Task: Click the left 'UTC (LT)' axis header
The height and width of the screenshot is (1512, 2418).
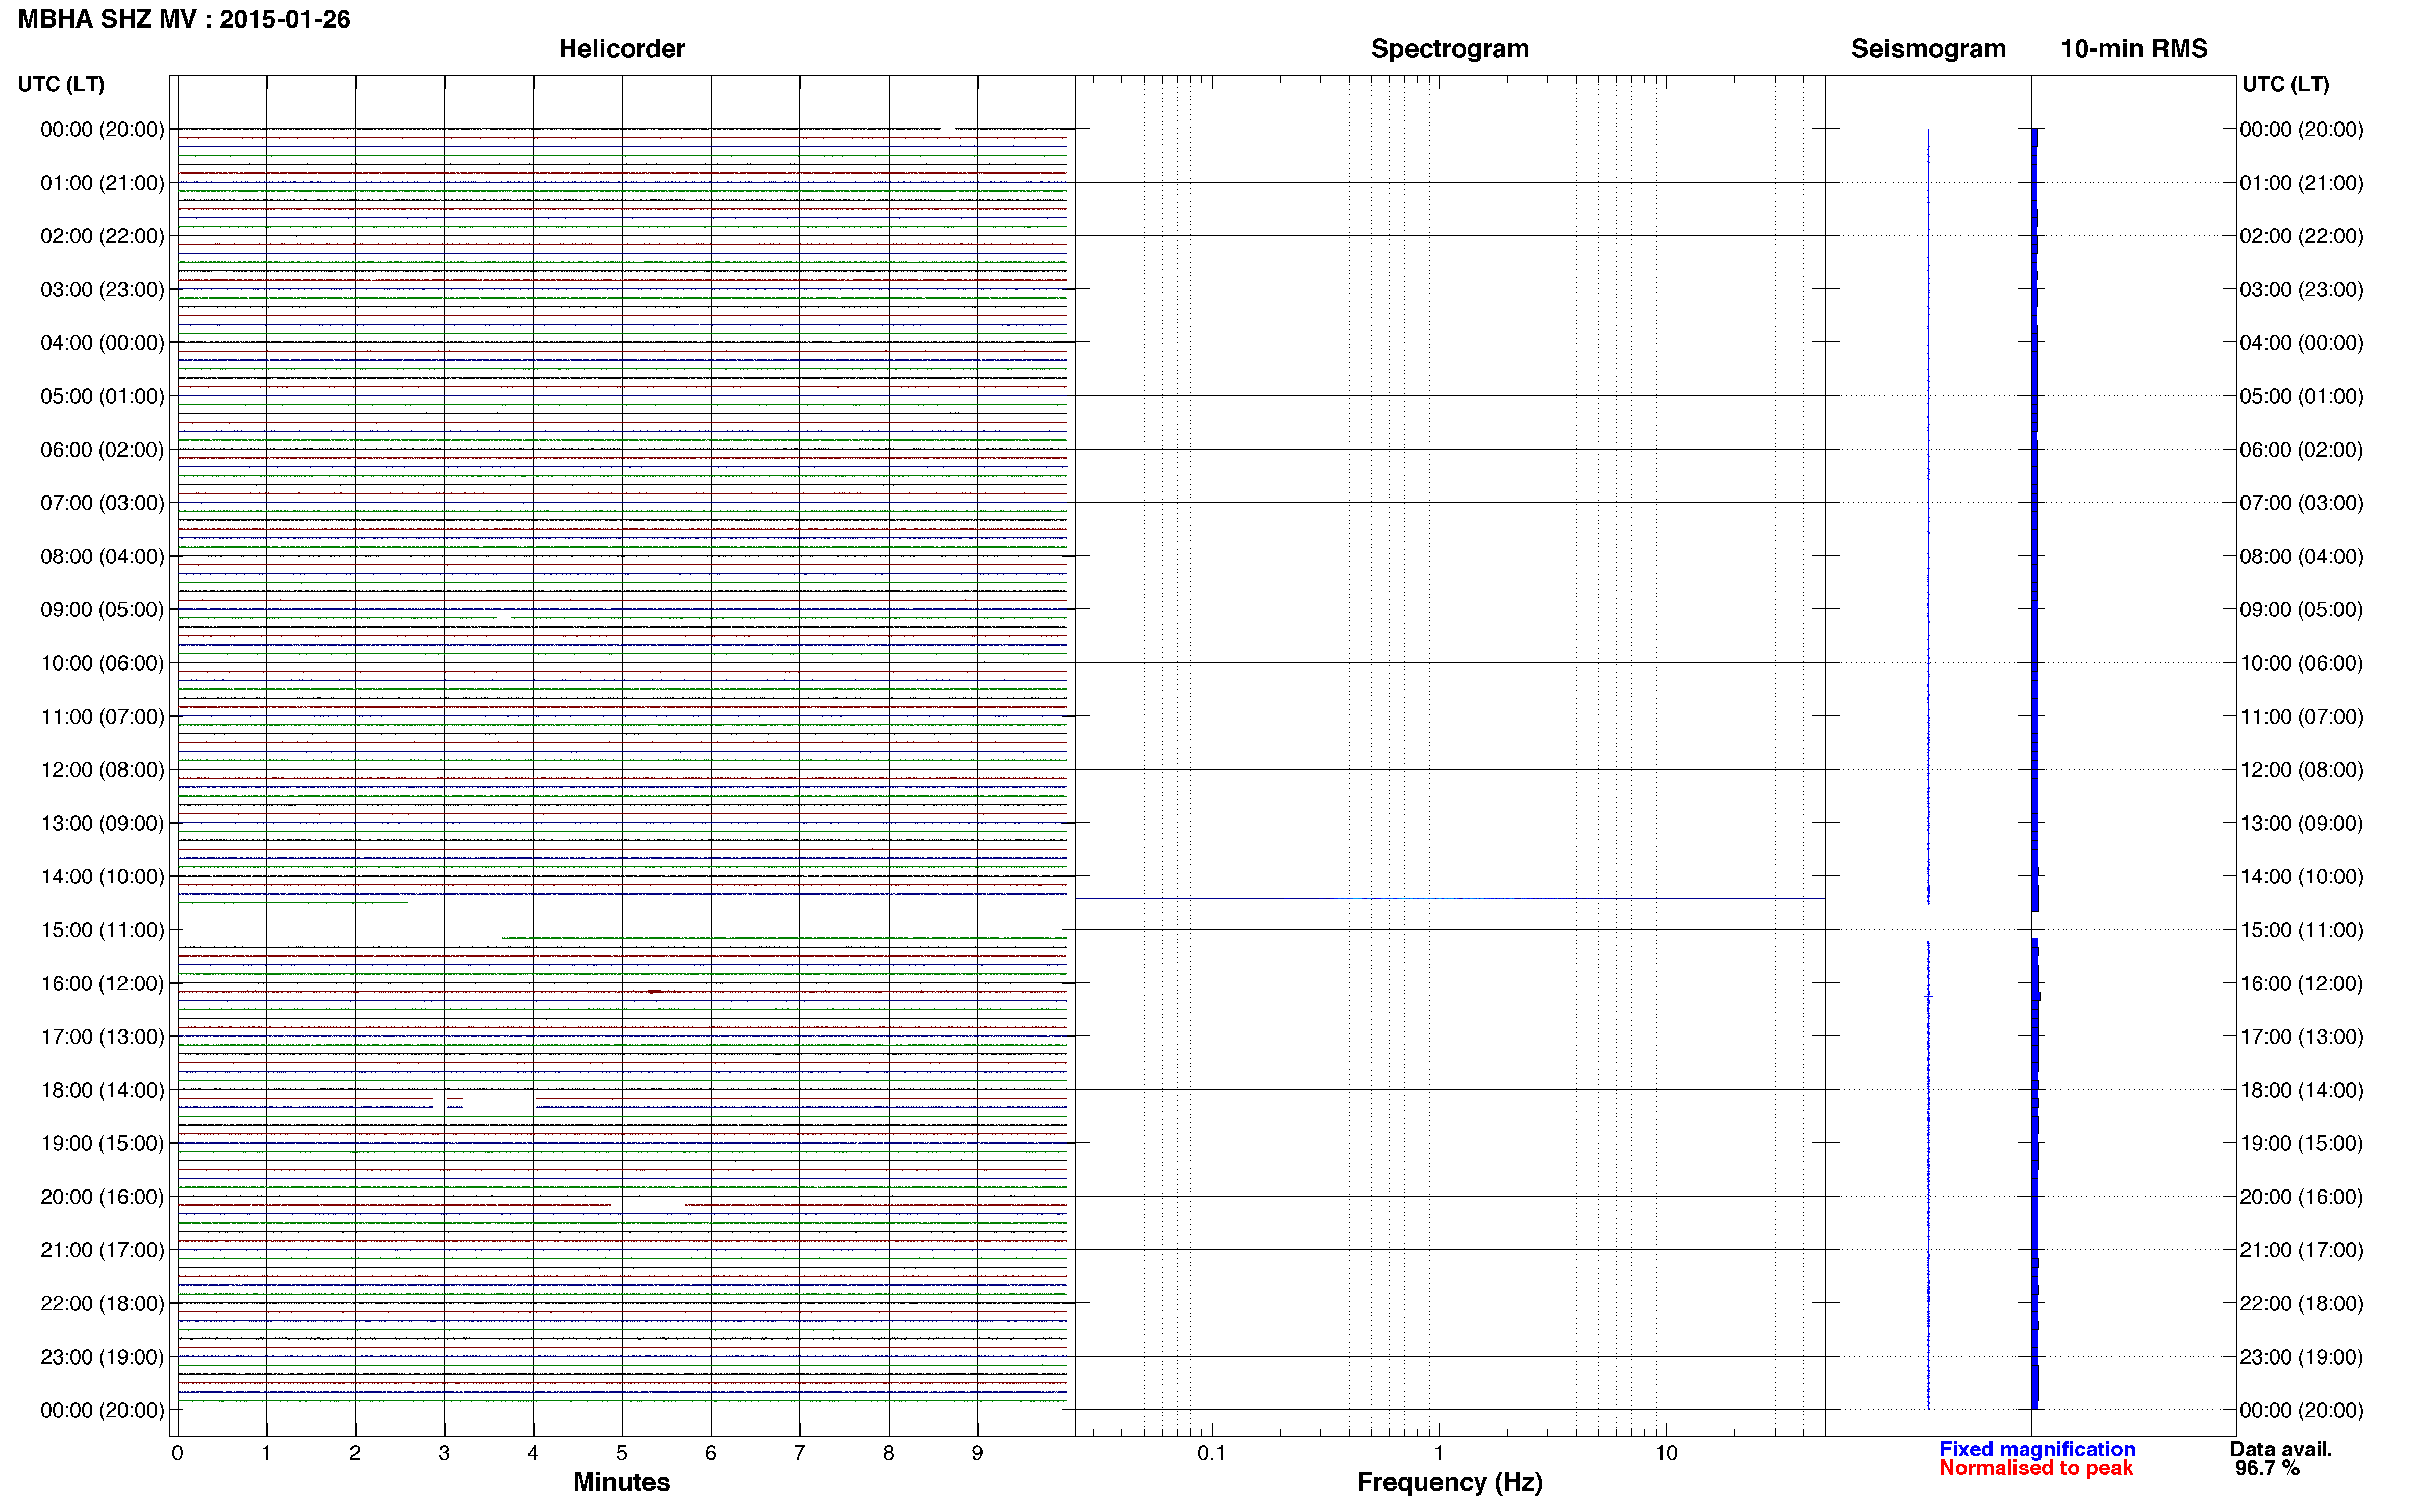Action: click(61, 84)
